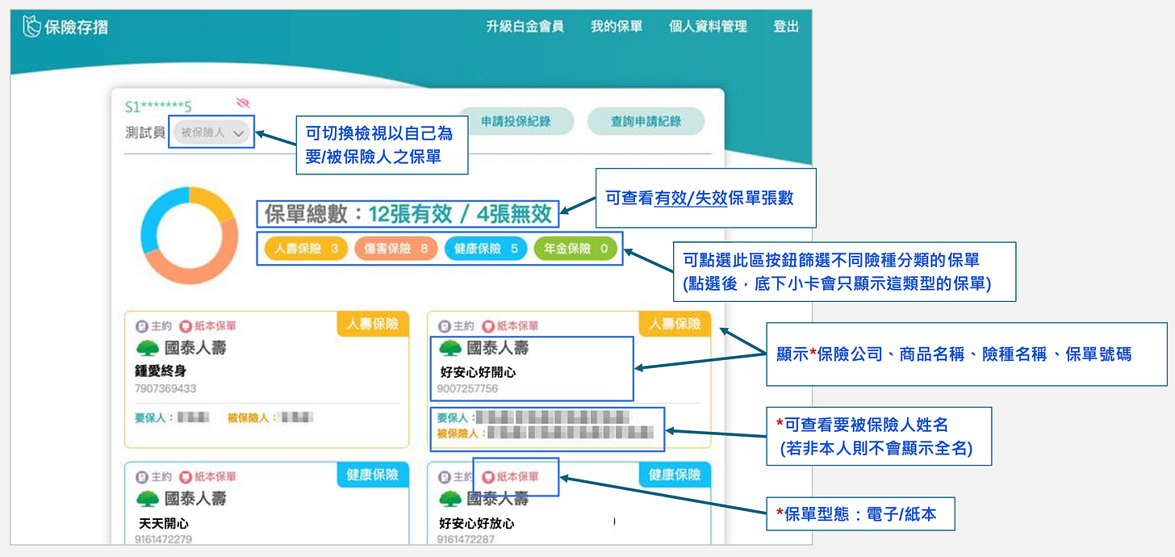
Task: Open 個人資料管理 in the top navigation
Action: (708, 27)
